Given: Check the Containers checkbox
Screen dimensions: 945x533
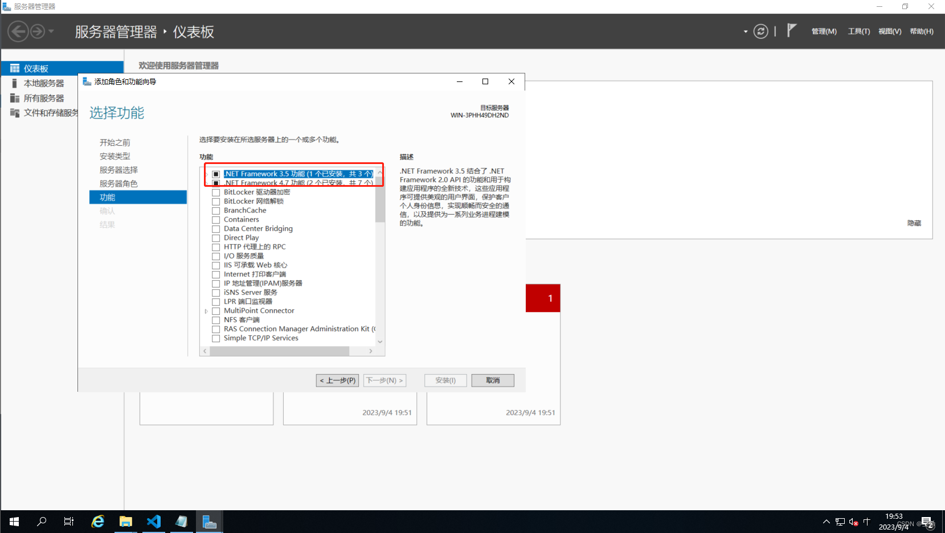Looking at the screenshot, I should point(216,220).
